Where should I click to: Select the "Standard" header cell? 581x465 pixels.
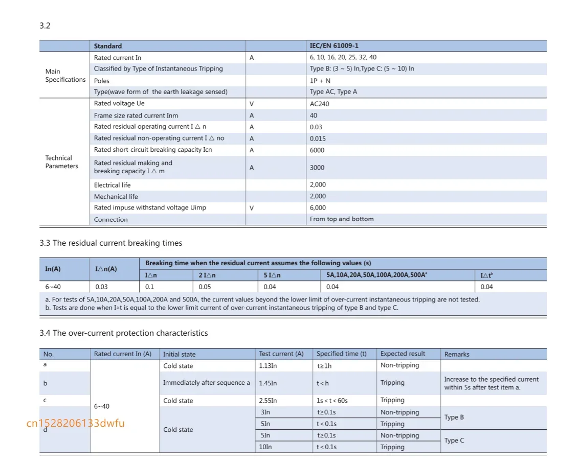(108, 46)
